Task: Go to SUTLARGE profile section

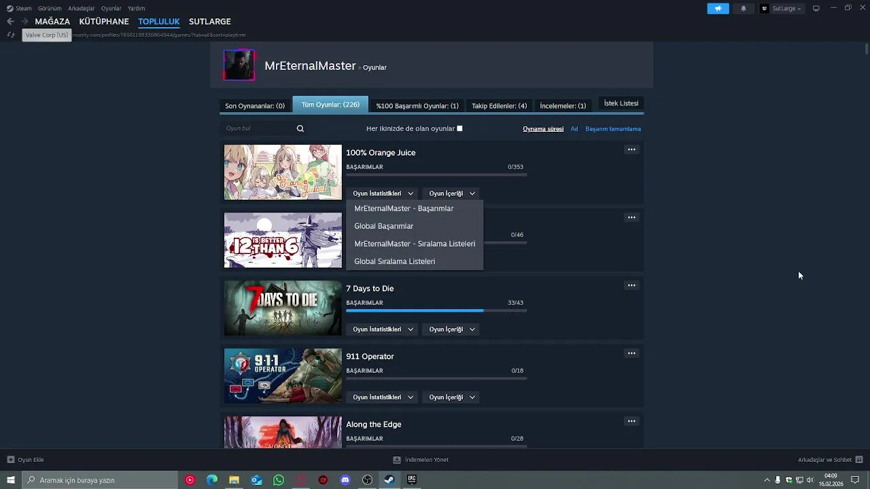Action: [210, 21]
